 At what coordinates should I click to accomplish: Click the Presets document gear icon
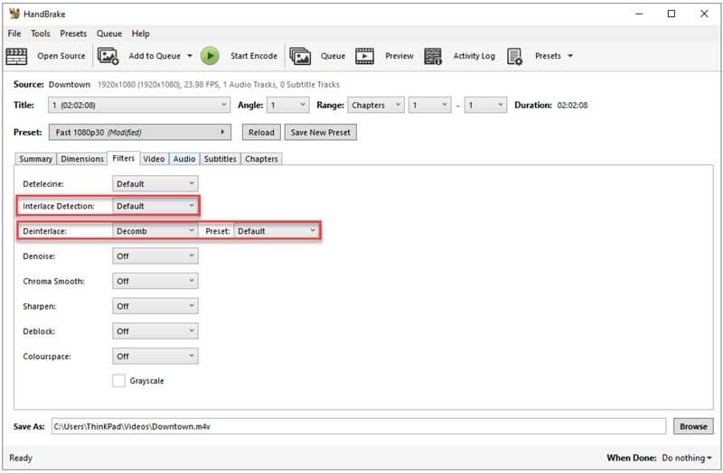pyautogui.click(x=514, y=56)
